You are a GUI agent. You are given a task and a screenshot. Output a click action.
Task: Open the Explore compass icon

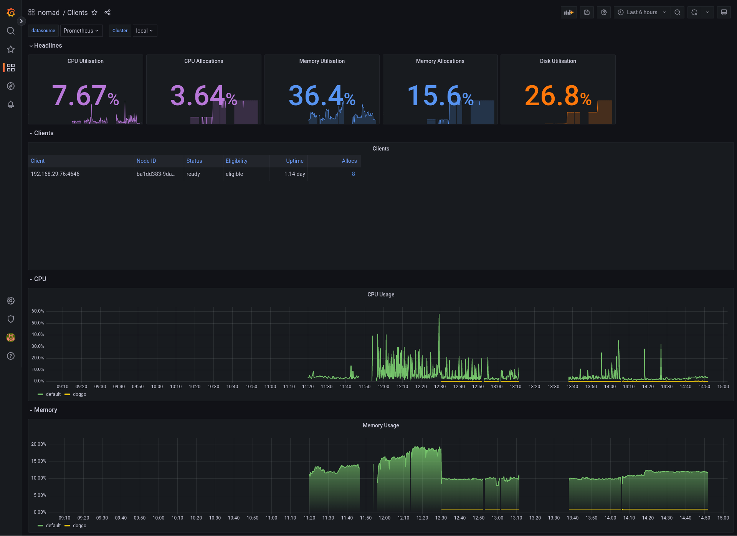(11, 86)
